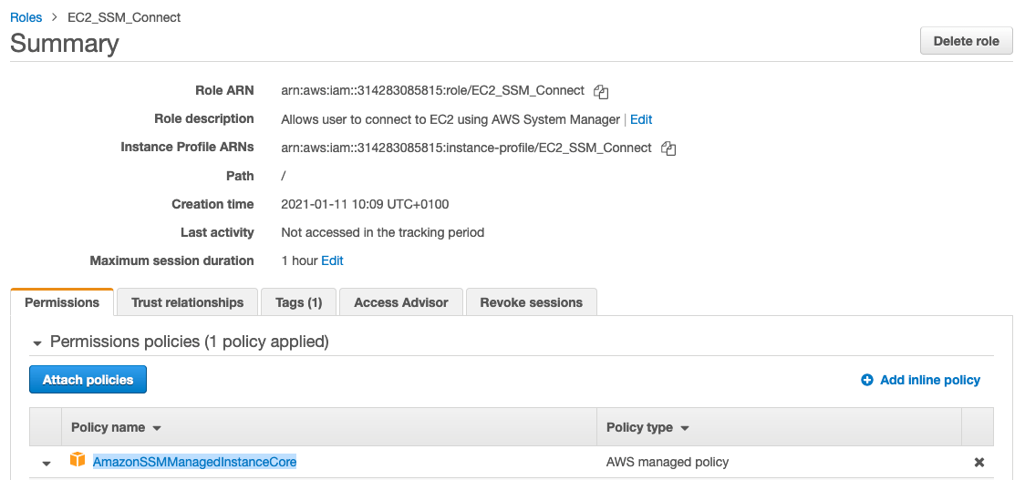Click the orange AmazonSSMManagedInstanceCore policy box icon
This screenshot has width=1025, height=480.
click(78, 461)
